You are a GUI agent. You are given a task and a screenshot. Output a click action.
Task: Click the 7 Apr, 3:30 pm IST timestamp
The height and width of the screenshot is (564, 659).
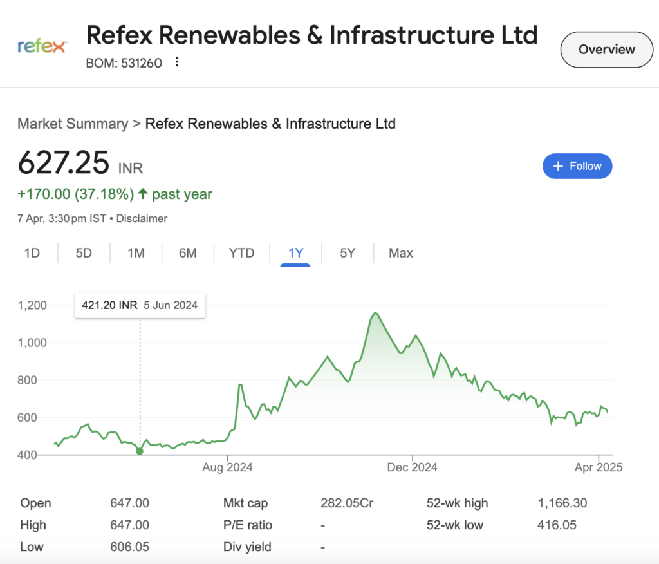62,219
